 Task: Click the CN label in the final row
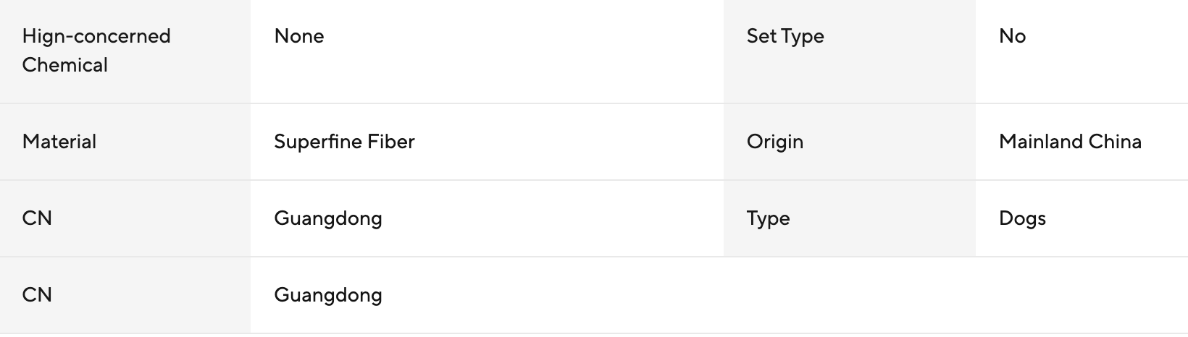(37, 295)
